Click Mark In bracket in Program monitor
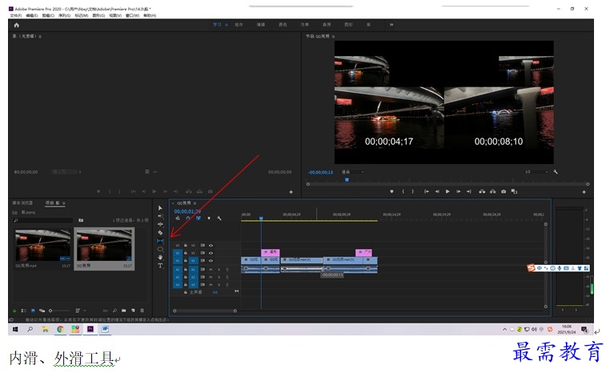Screen dimensions: 610x377 (403, 191)
